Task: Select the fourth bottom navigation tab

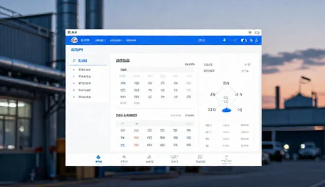Action: point(174,159)
